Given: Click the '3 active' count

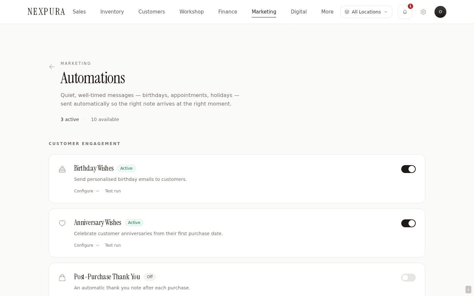Looking at the screenshot, I should [x=70, y=119].
